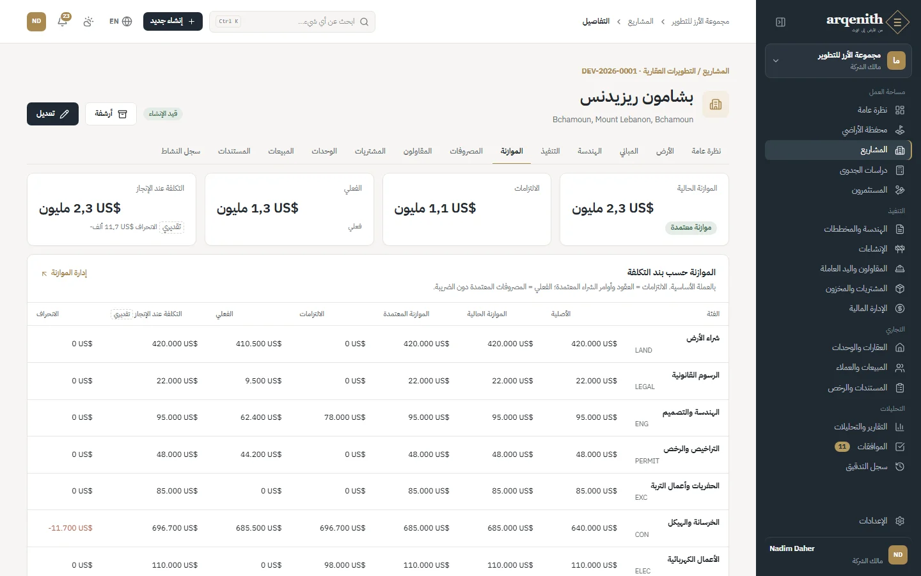Open الإدارة المالية sidebar icon
921x576 pixels.
(900, 308)
